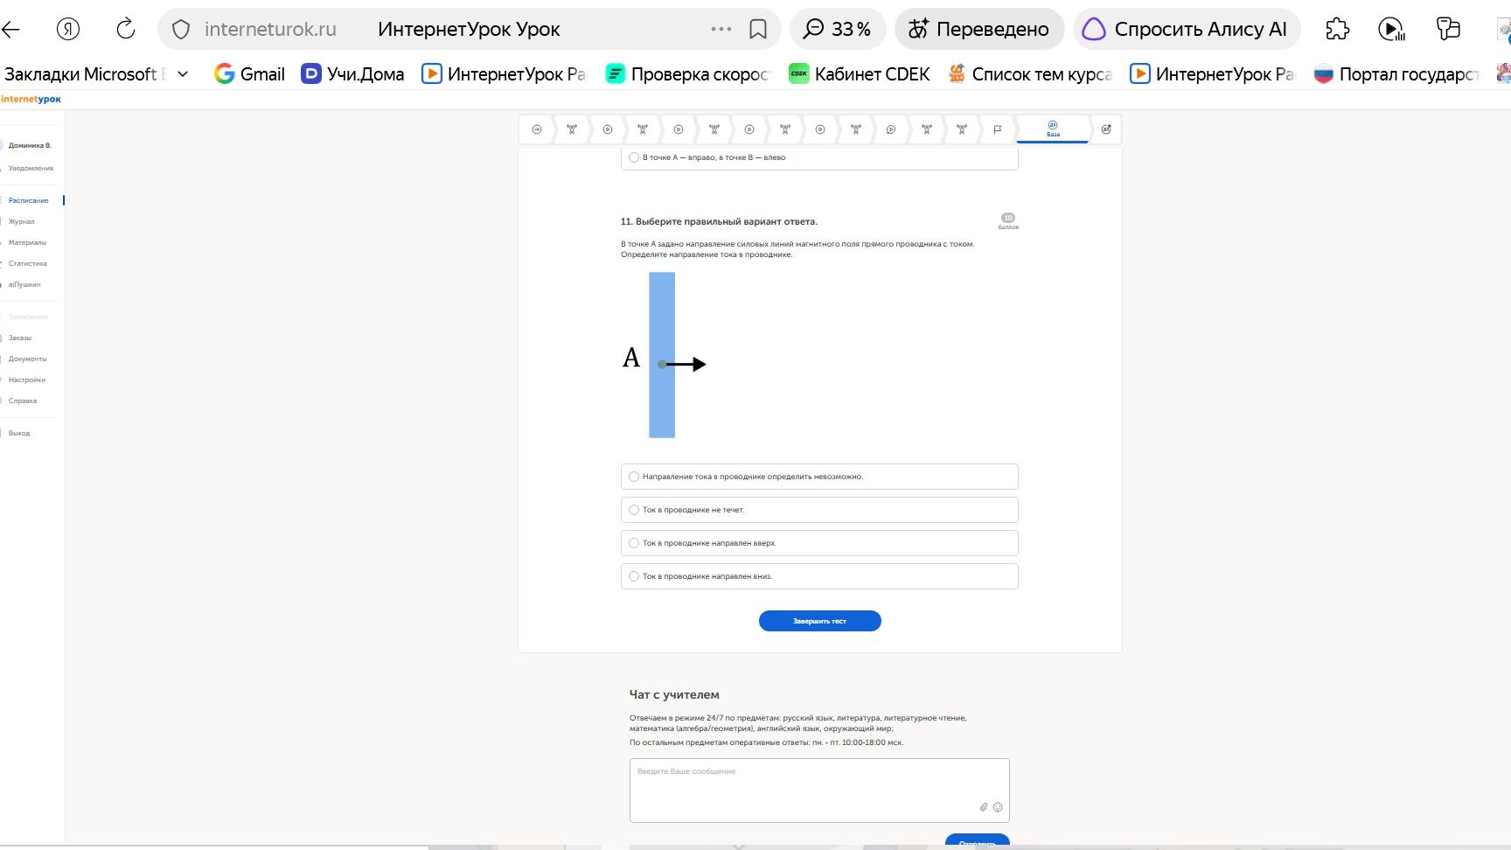Open the 33% zoom control
This screenshot has height=850, width=1511.
838,29
